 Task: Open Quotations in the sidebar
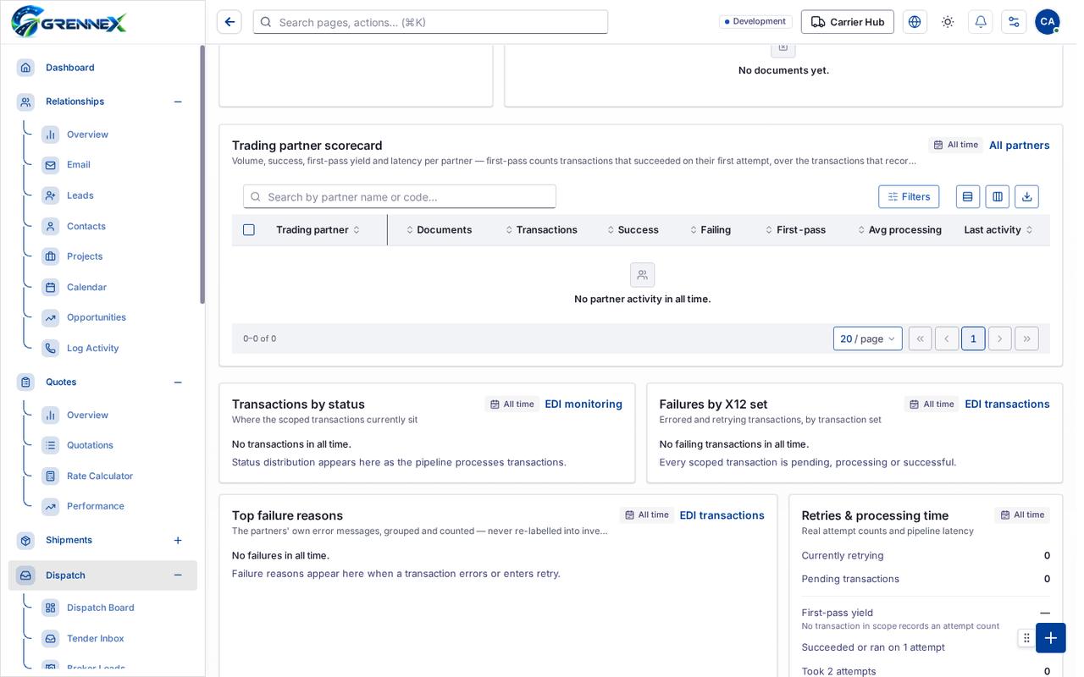(90, 445)
